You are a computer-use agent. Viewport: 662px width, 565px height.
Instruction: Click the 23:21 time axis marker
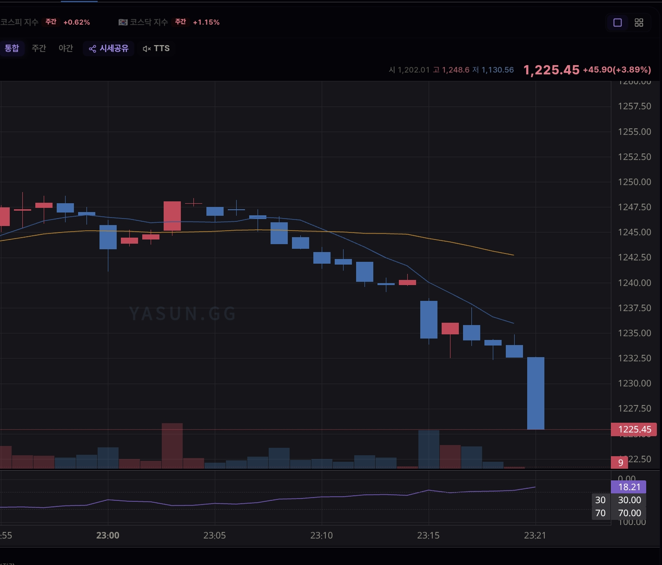point(535,535)
